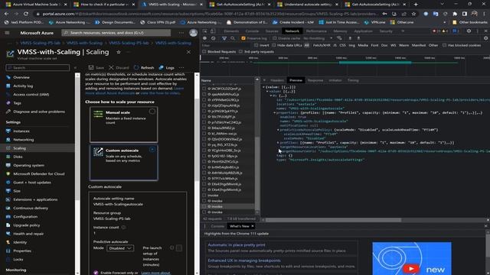Open the No throttling dropdown
490x275 pixels.
[318, 38]
